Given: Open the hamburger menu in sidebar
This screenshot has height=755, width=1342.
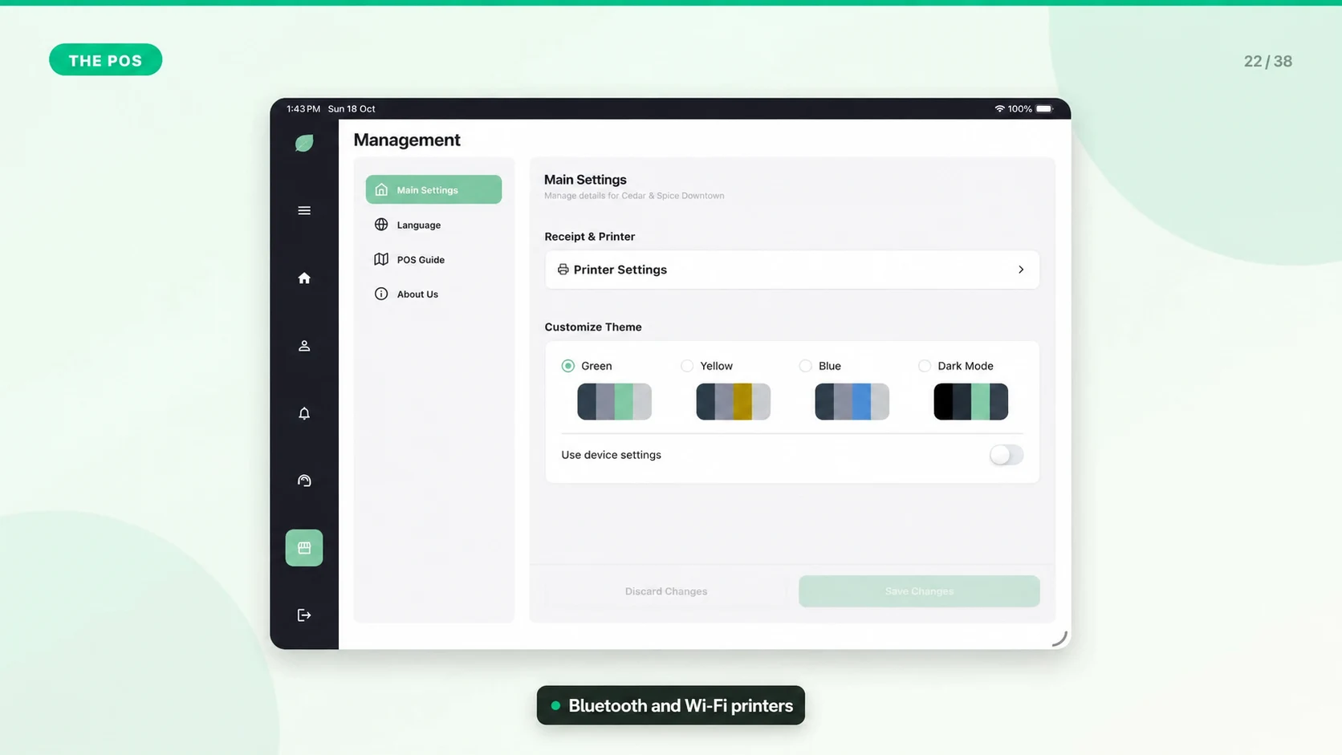Looking at the screenshot, I should tap(304, 210).
